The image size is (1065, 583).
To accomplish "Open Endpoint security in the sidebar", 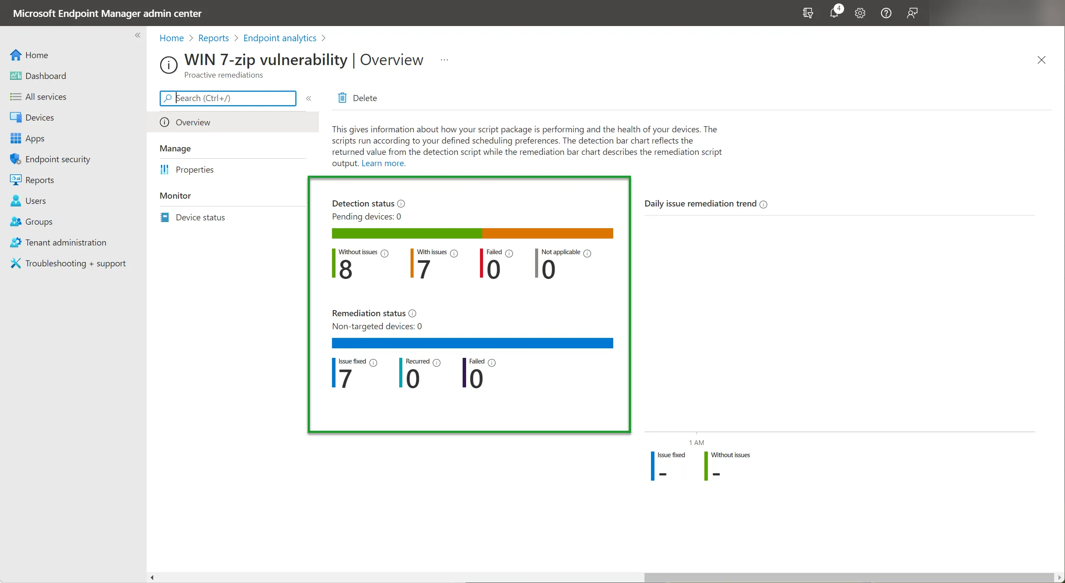I will (49, 159).
